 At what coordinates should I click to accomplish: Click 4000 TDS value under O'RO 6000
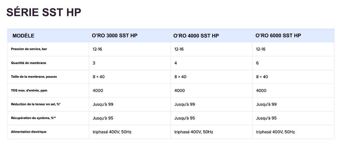click(x=261, y=90)
